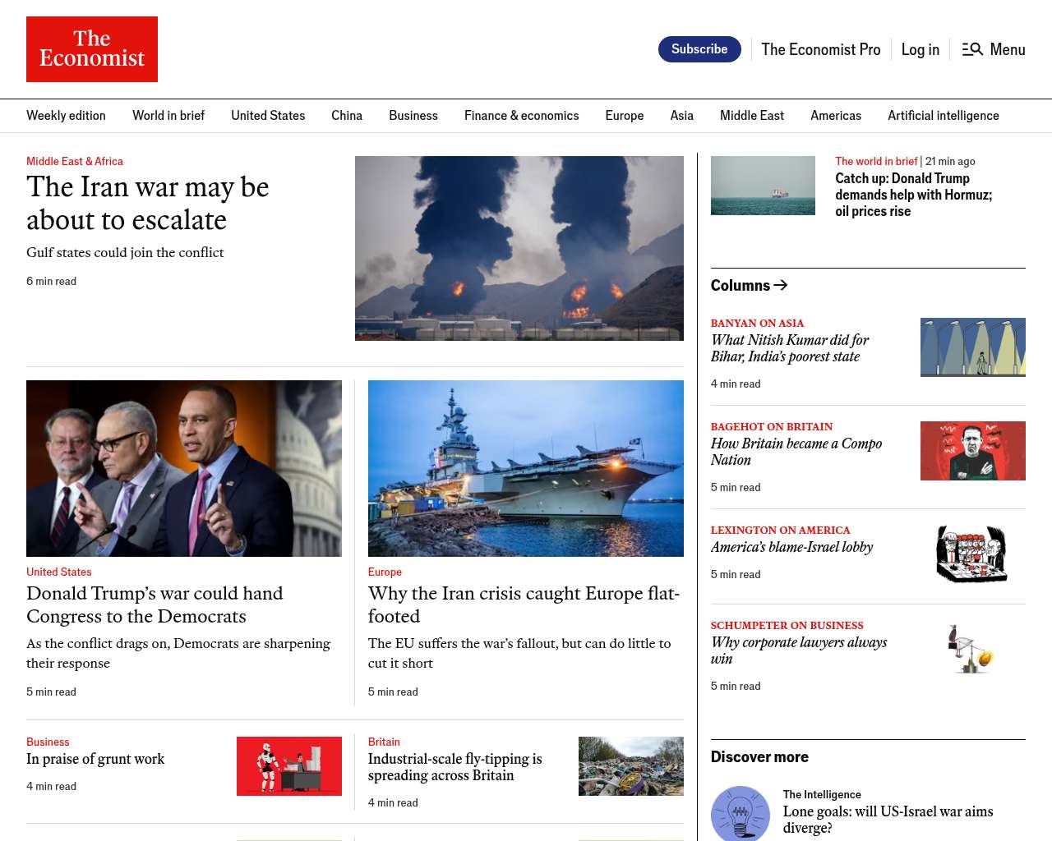This screenshot has width=1052, height=841.
Task: Open Finance & economics section
Action: click(521, 116)
